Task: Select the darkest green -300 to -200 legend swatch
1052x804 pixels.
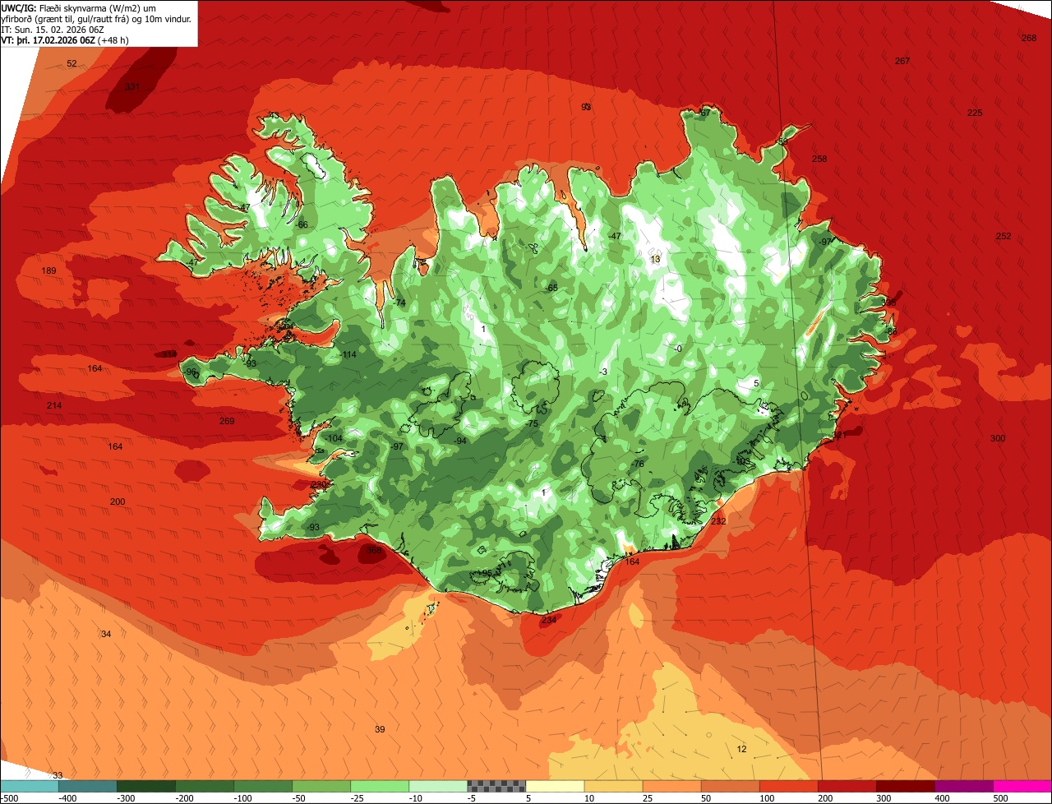Action: pyautogui.click(x=146, y=786)
